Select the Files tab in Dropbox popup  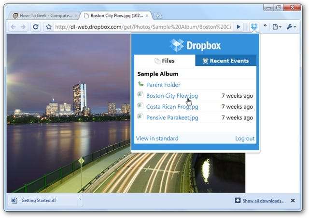[x=165, y=61]
